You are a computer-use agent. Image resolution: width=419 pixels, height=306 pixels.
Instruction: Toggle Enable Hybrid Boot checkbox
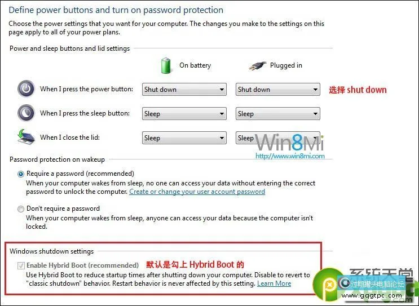(x=21, y=265)
